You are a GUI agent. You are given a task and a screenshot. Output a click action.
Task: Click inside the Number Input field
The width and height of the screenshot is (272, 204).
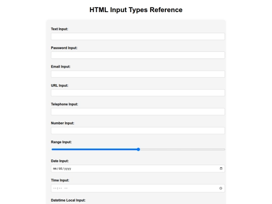[138, 130]
